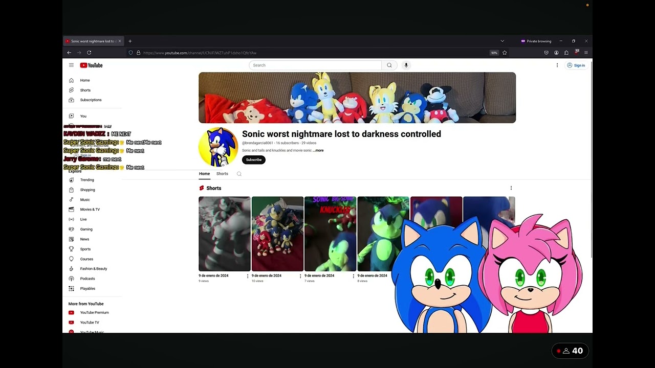
Task: Select the channel Shorts tab
Action: coord(222,174)
